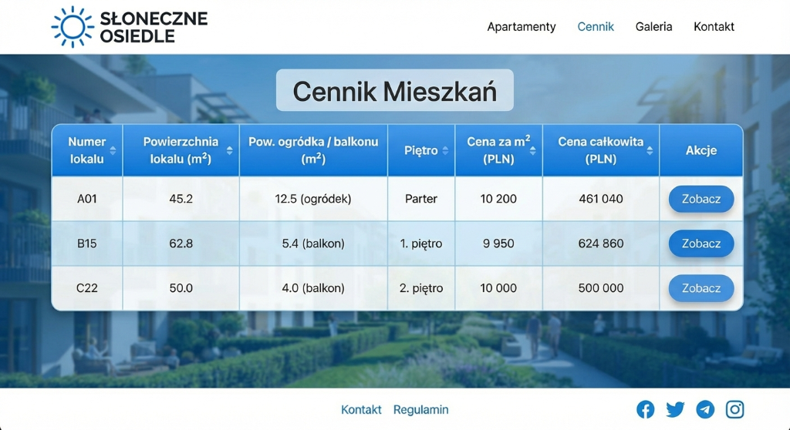Open the Regulamin footer link
Viewport: 790px width, 430px height.
pos(420,410)
